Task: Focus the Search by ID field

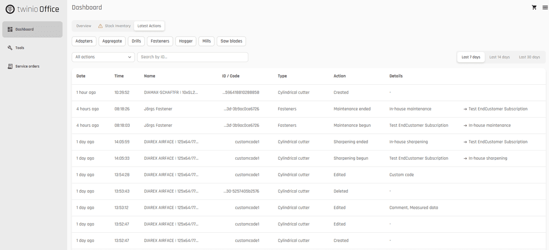Action: (x=193, y=57)
